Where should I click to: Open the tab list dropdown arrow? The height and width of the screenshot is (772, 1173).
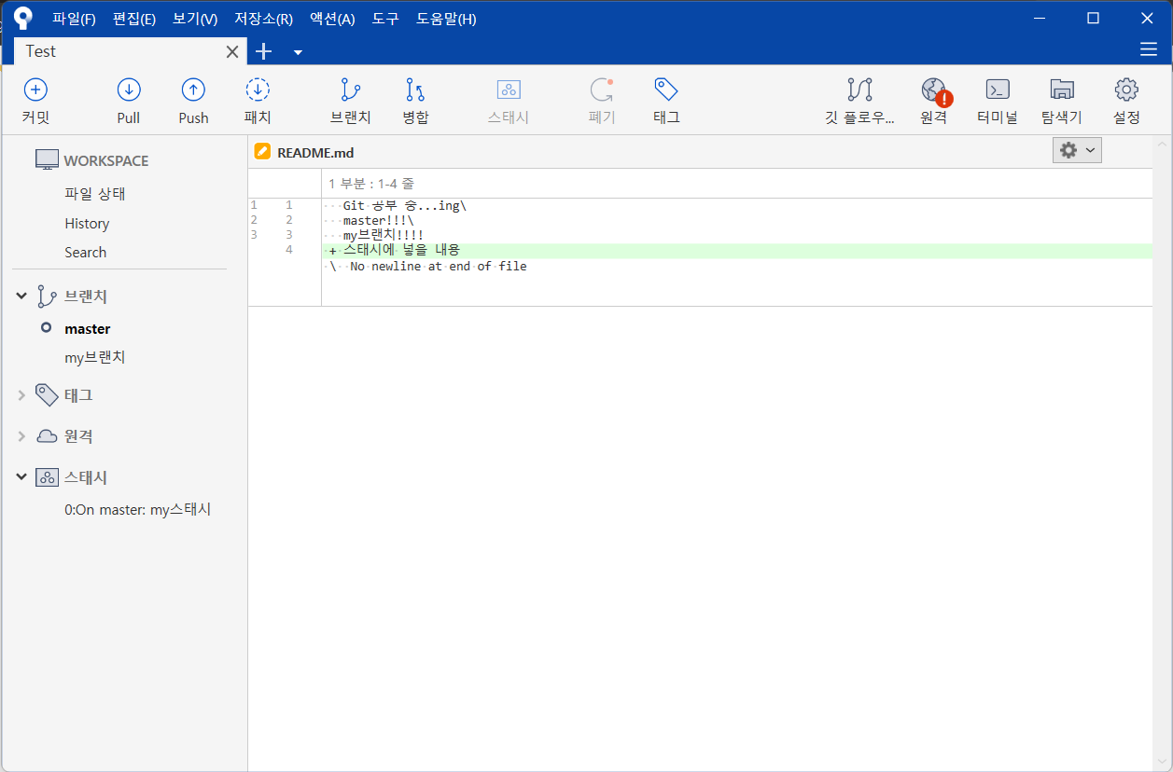click(x=298, y=52)
